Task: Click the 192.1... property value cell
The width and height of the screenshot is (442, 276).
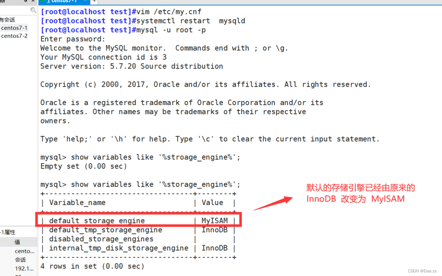Action: (25, 268)
